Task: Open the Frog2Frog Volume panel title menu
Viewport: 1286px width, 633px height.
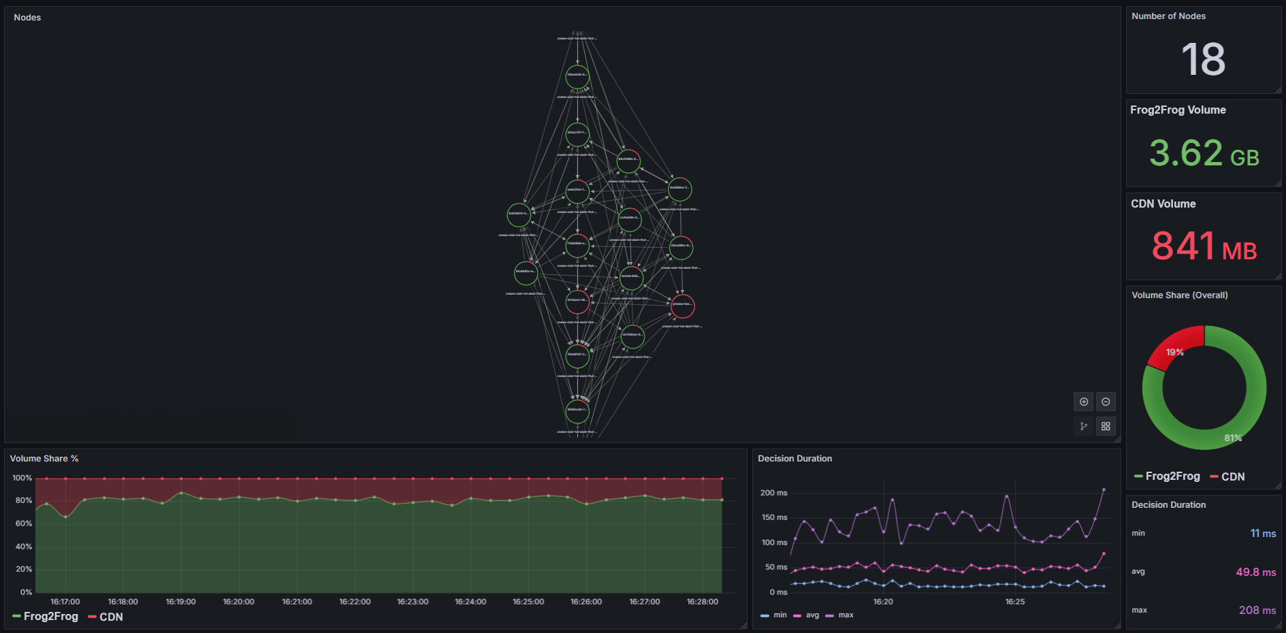Action: (x=1178, y=110)
